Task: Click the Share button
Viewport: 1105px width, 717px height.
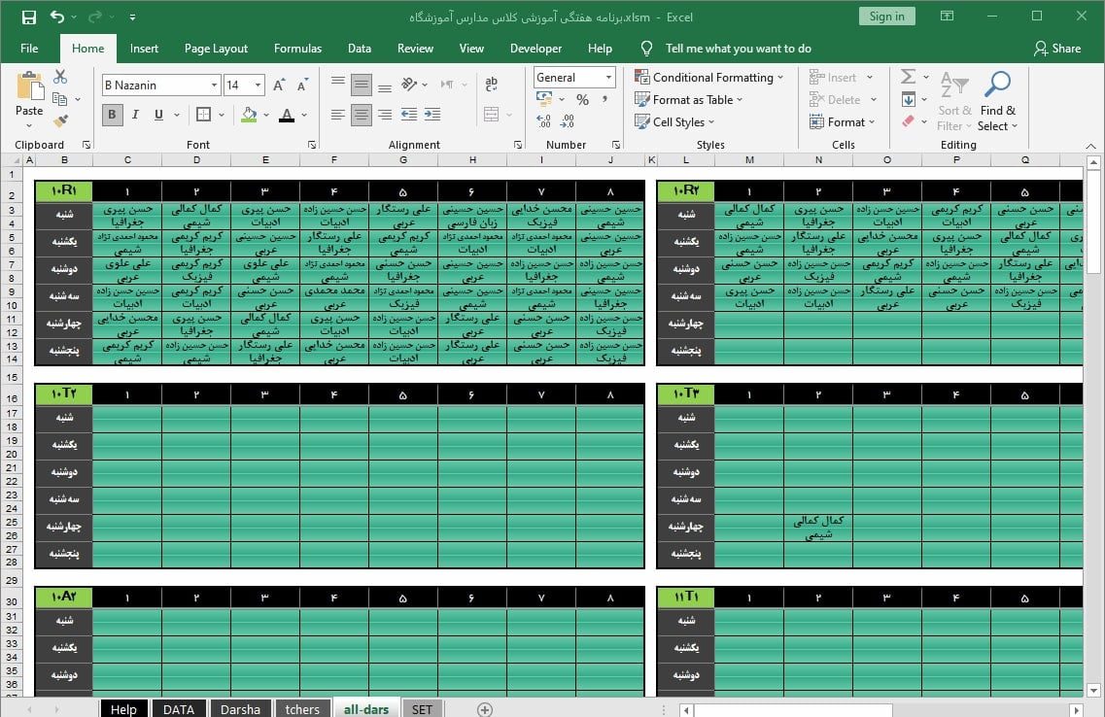Action: pyautogui.click(x=1057, y=48)
